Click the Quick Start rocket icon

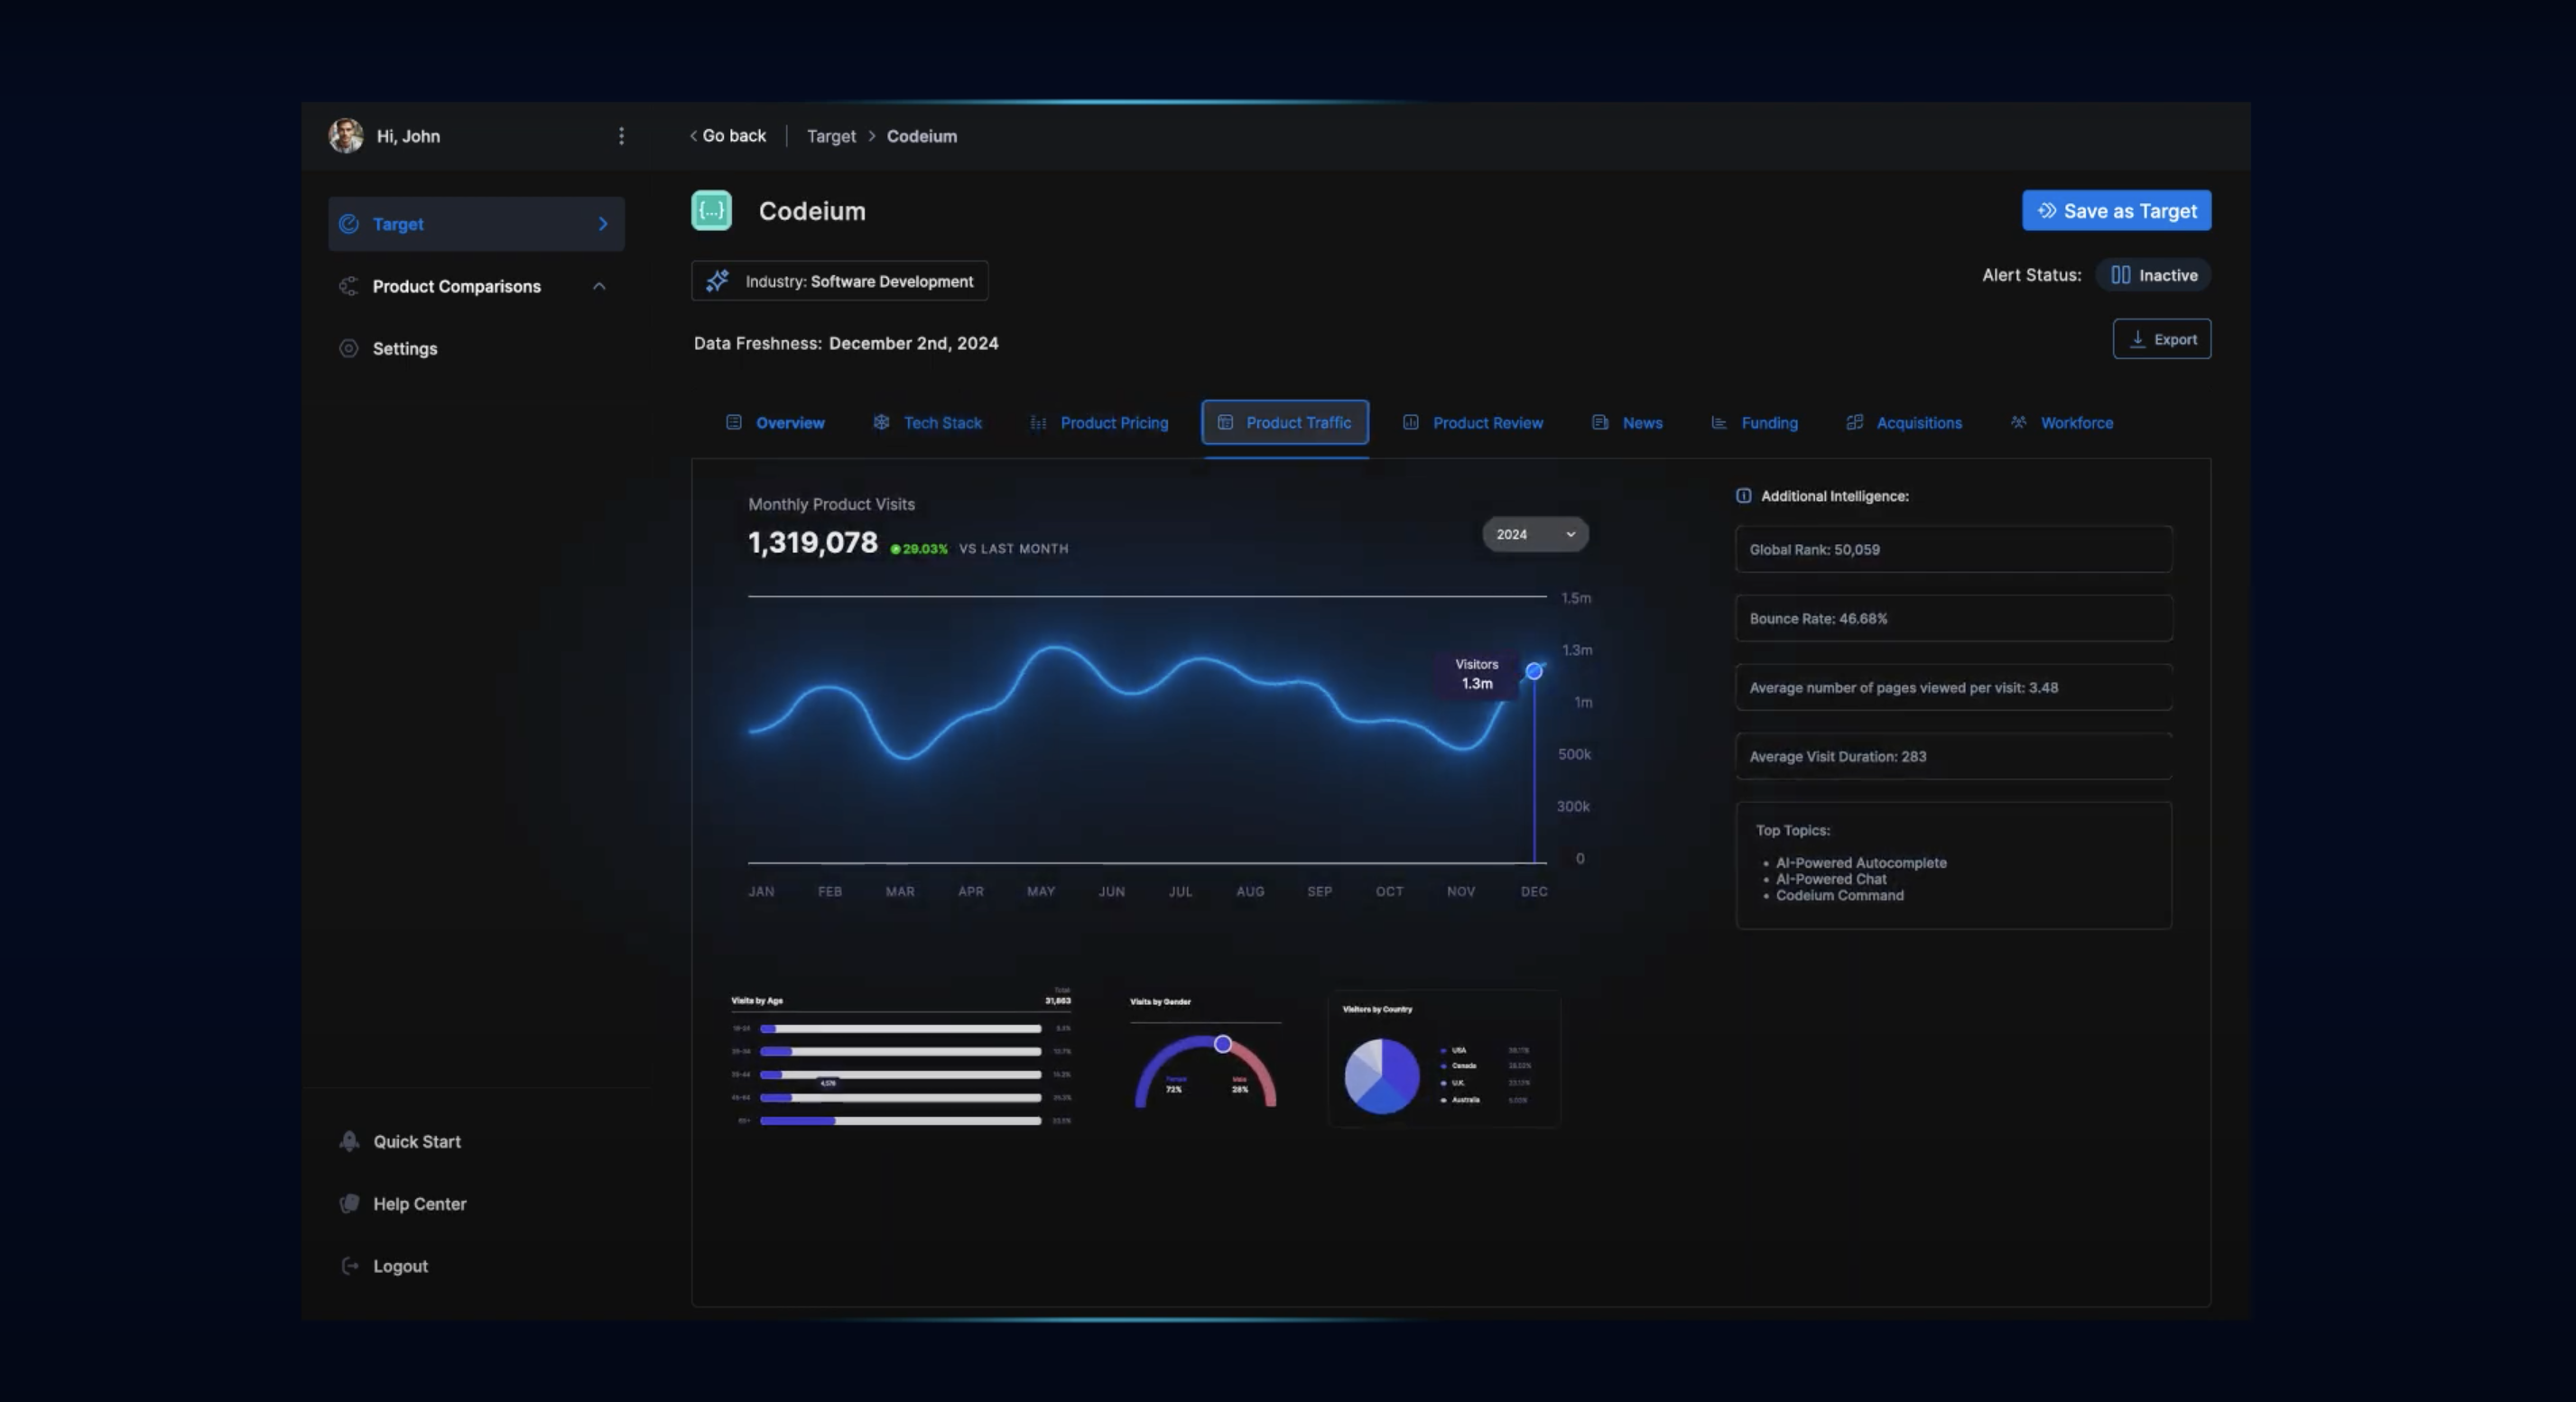pyautogui.click(x=349, y=1140)
